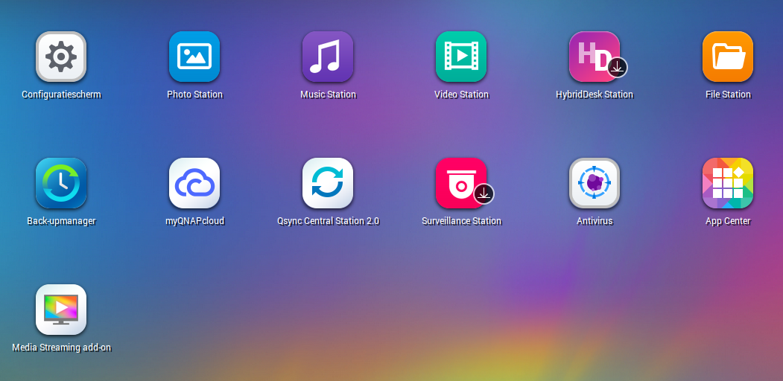
Task: Launch Media Streaming add-on icon
Action: pos(61,310)
